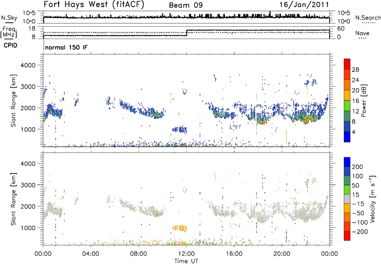381x264 pixels.
Task: Click the "−100" label on the velocity colorbar
Action: pos(360,223)
